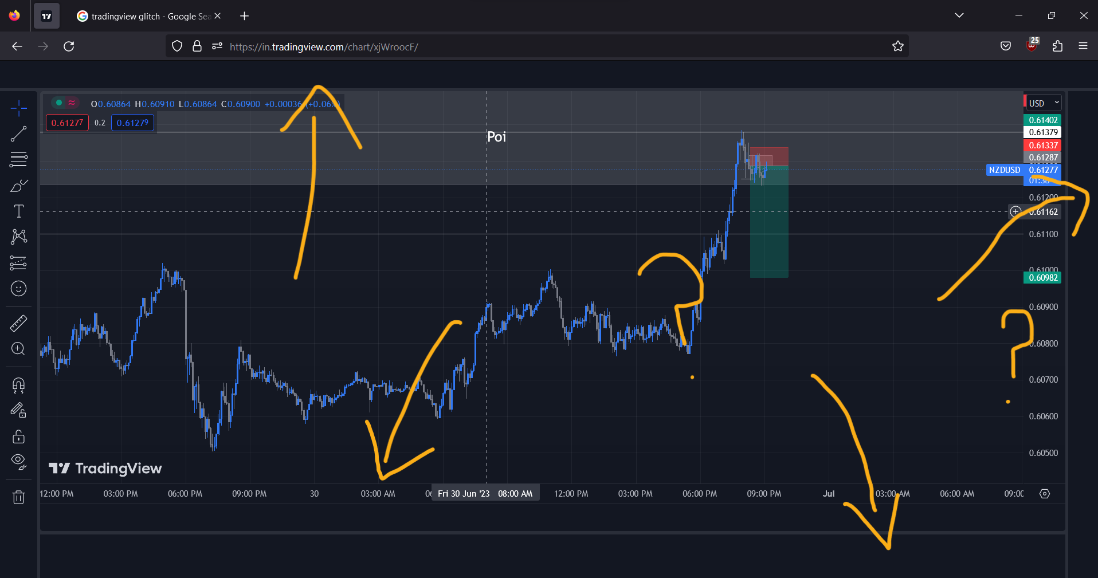Screen dimensions: 1098x578
Task: Click the TradingView watermark logo link
Action: [105, 468]
